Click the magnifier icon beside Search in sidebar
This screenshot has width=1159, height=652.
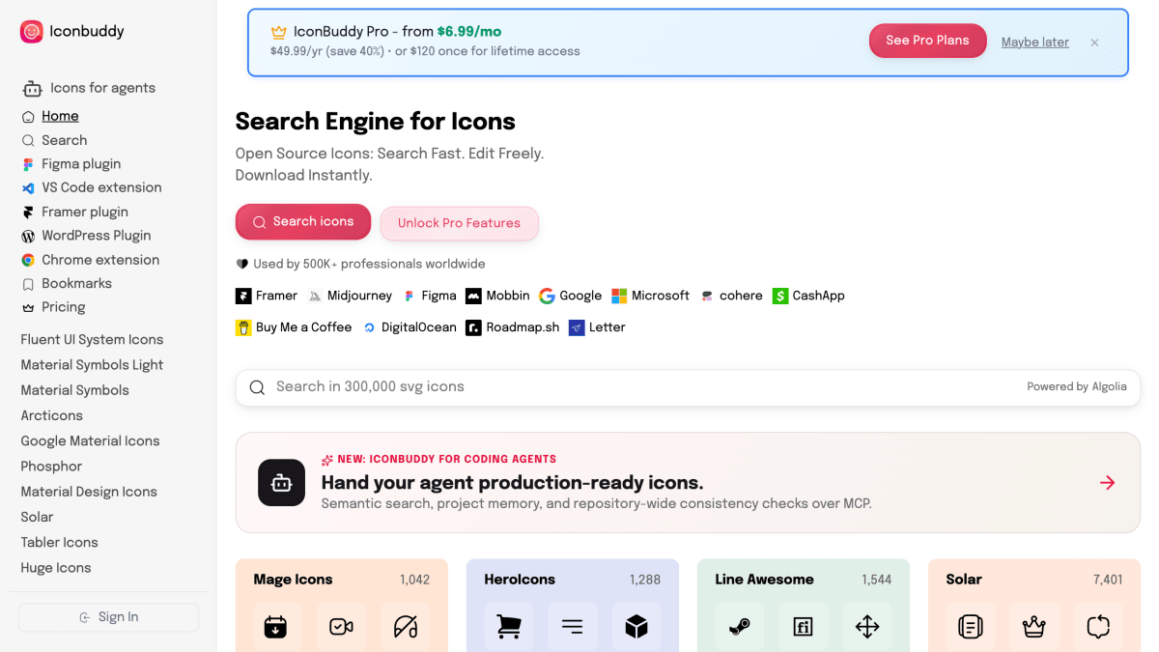pyautogui.click(x=28, y=141)
